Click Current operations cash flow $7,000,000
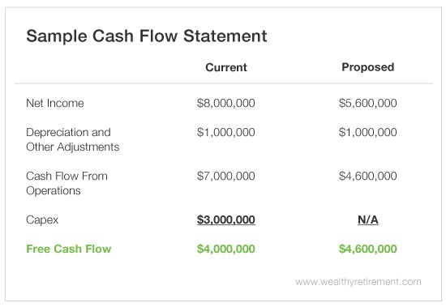Viewport: 446px width, 307px height. 226,177
